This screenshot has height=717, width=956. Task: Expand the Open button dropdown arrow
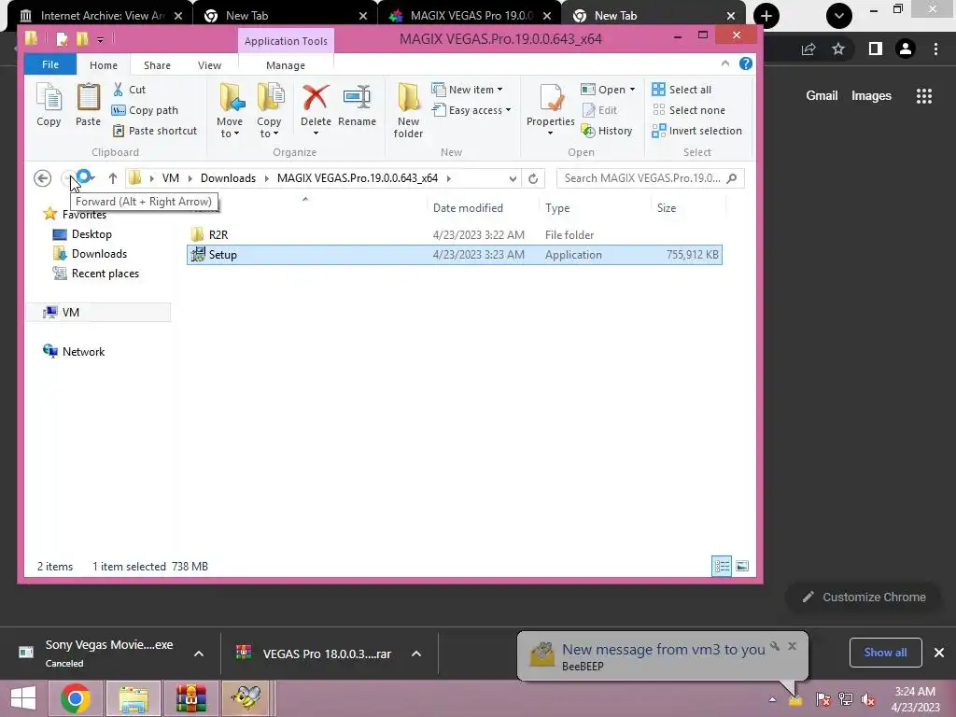coord(632,90)
